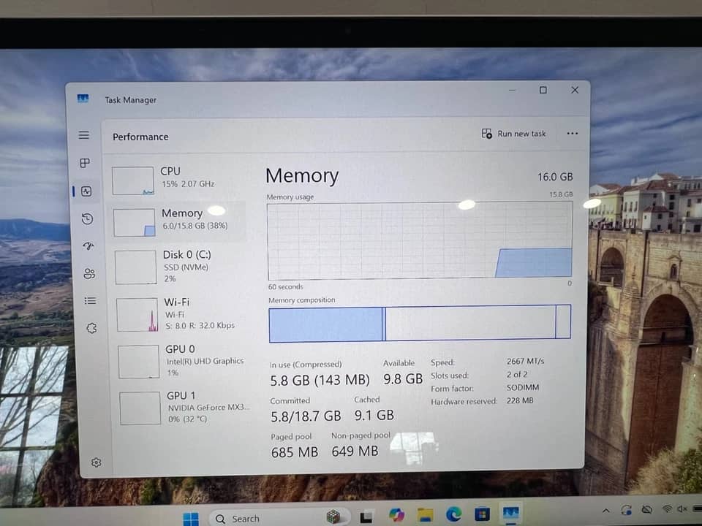Image resolution: width=702 pixels, height=526 pixels.
Task: Click the "649 MB" non-paged pool value
Action: [x=355, y=451]
